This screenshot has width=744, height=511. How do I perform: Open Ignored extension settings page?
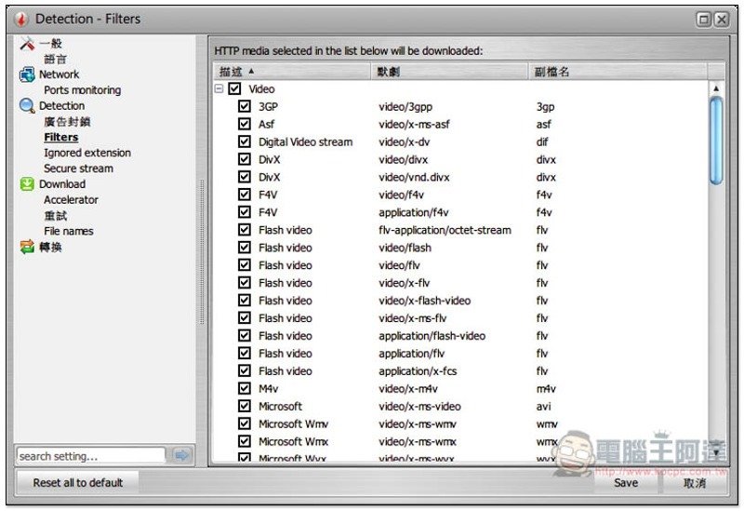coord(86,153)
